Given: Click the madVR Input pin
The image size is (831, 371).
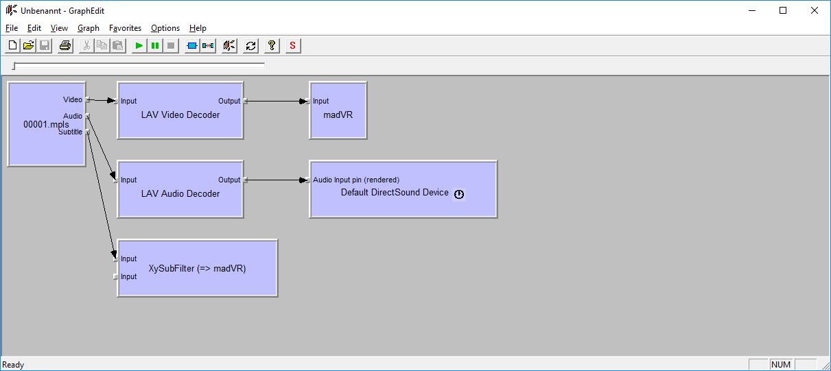Looking at the screenshot, I should [x=308, y=101].
